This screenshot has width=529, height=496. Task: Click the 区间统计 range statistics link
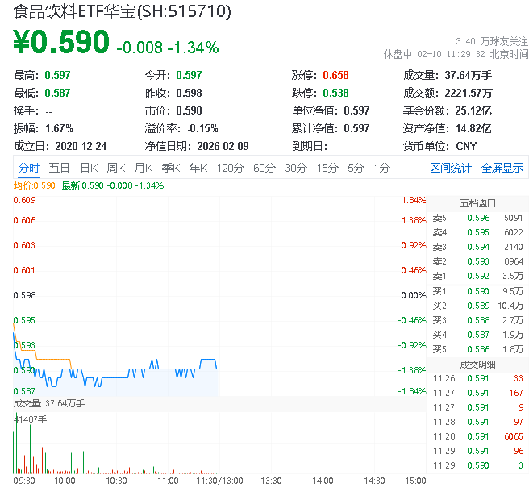451,168
